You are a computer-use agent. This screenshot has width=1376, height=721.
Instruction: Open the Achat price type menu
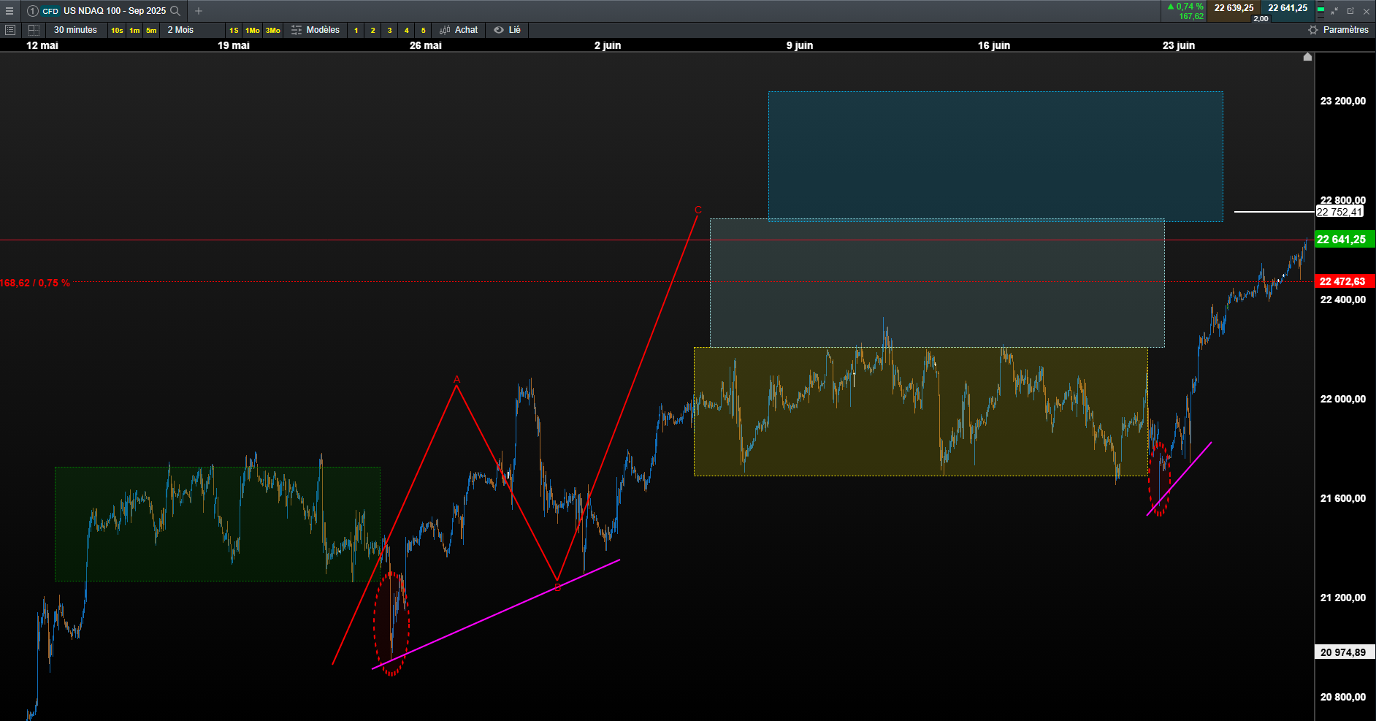pyautogui.click(x=459, y=30)
